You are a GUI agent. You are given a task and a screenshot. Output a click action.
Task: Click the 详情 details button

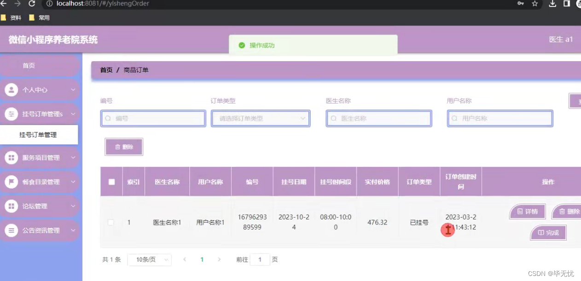pyautogui.click(x=527, y=212)
